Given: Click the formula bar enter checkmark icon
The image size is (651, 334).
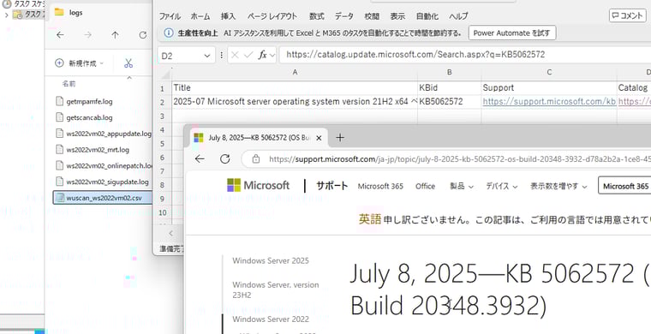Looking at the screenshot, I should (x=248, y=55).
